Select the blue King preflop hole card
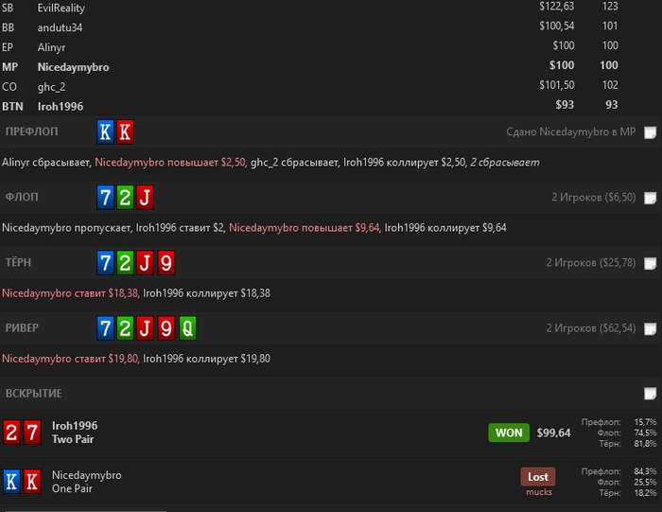Image resolution: width=662 pixels, height=512 pixels. (105, 132)
